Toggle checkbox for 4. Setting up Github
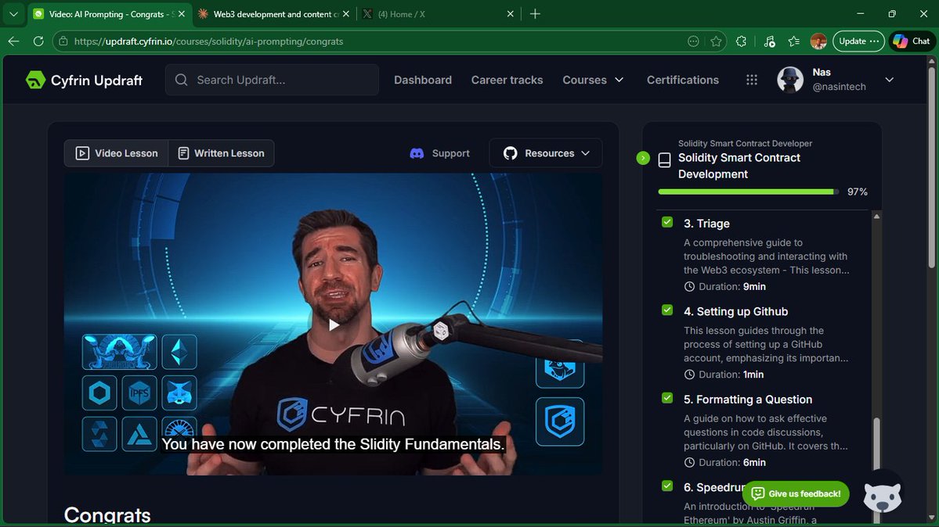 pos(667,310)
